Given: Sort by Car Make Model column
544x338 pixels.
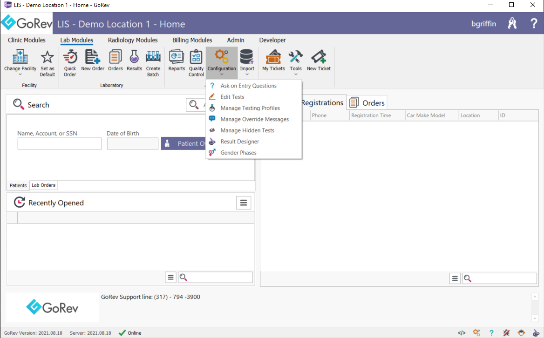Looking at the screenshot, I should 432,115.
